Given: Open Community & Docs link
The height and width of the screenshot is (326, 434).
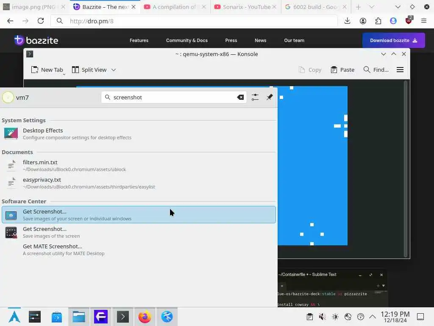Looking at the screenshot, I should 187,40.
